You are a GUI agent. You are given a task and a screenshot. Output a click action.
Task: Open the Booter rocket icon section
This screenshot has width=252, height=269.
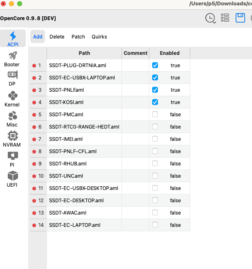coord(12,59)
